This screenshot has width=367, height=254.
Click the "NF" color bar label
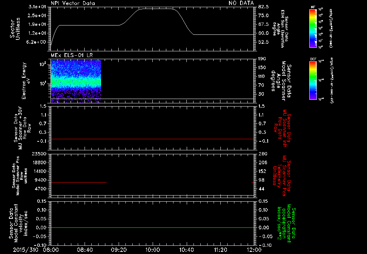tap(313, 7)
